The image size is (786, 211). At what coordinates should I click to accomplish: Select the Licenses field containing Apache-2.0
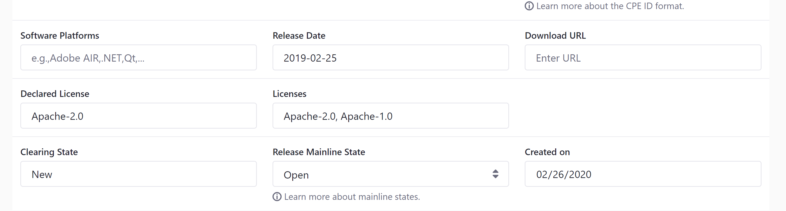[391, 116]
